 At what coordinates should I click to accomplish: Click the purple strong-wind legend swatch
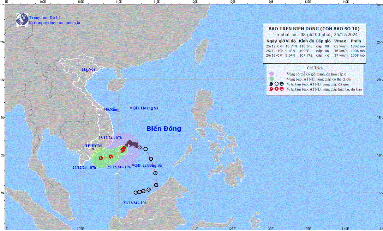271,73
